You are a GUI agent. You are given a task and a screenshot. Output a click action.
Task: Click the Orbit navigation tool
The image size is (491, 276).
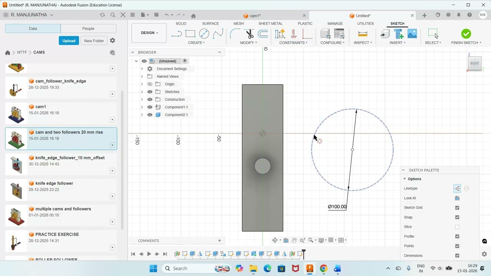275,240
